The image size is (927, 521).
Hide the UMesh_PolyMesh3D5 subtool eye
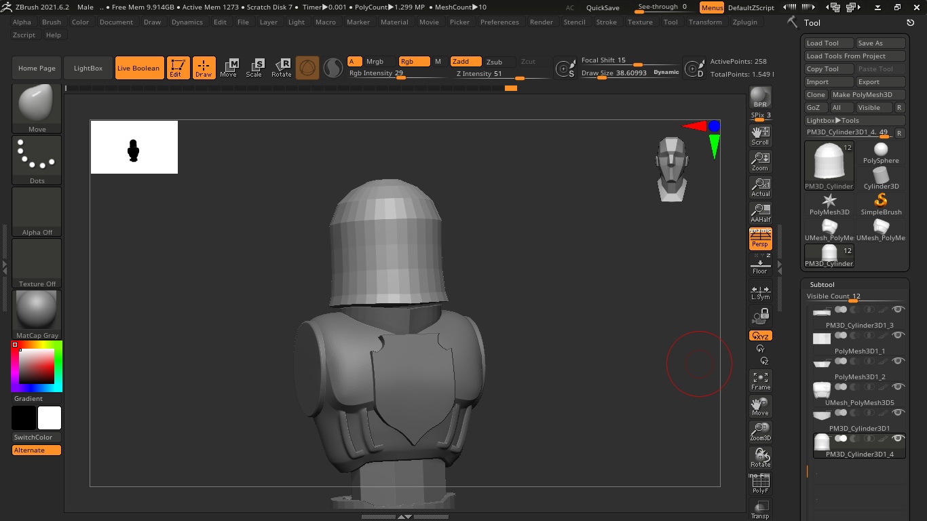898,387
